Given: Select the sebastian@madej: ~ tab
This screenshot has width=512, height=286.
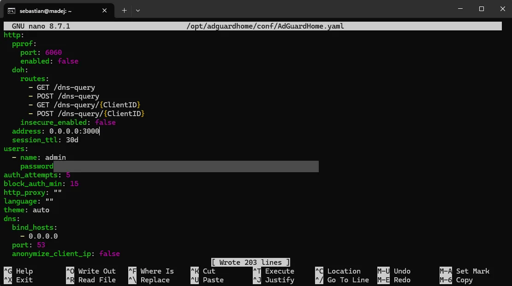Looking at the screenshot, I should (x=59, y=11).
